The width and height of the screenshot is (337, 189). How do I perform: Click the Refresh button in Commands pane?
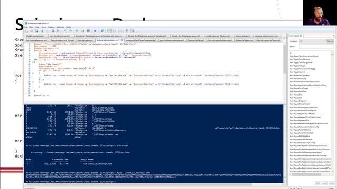[330, 41]
